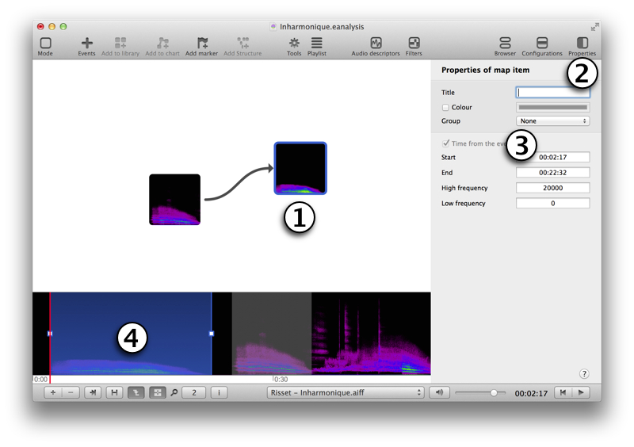The width and height of the screenshot is (634, 447).
Task: Click the Start time field 00:02:17
Action: [552, 157]
